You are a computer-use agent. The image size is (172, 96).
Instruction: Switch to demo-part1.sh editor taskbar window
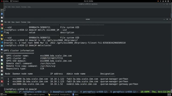(60, 95)
